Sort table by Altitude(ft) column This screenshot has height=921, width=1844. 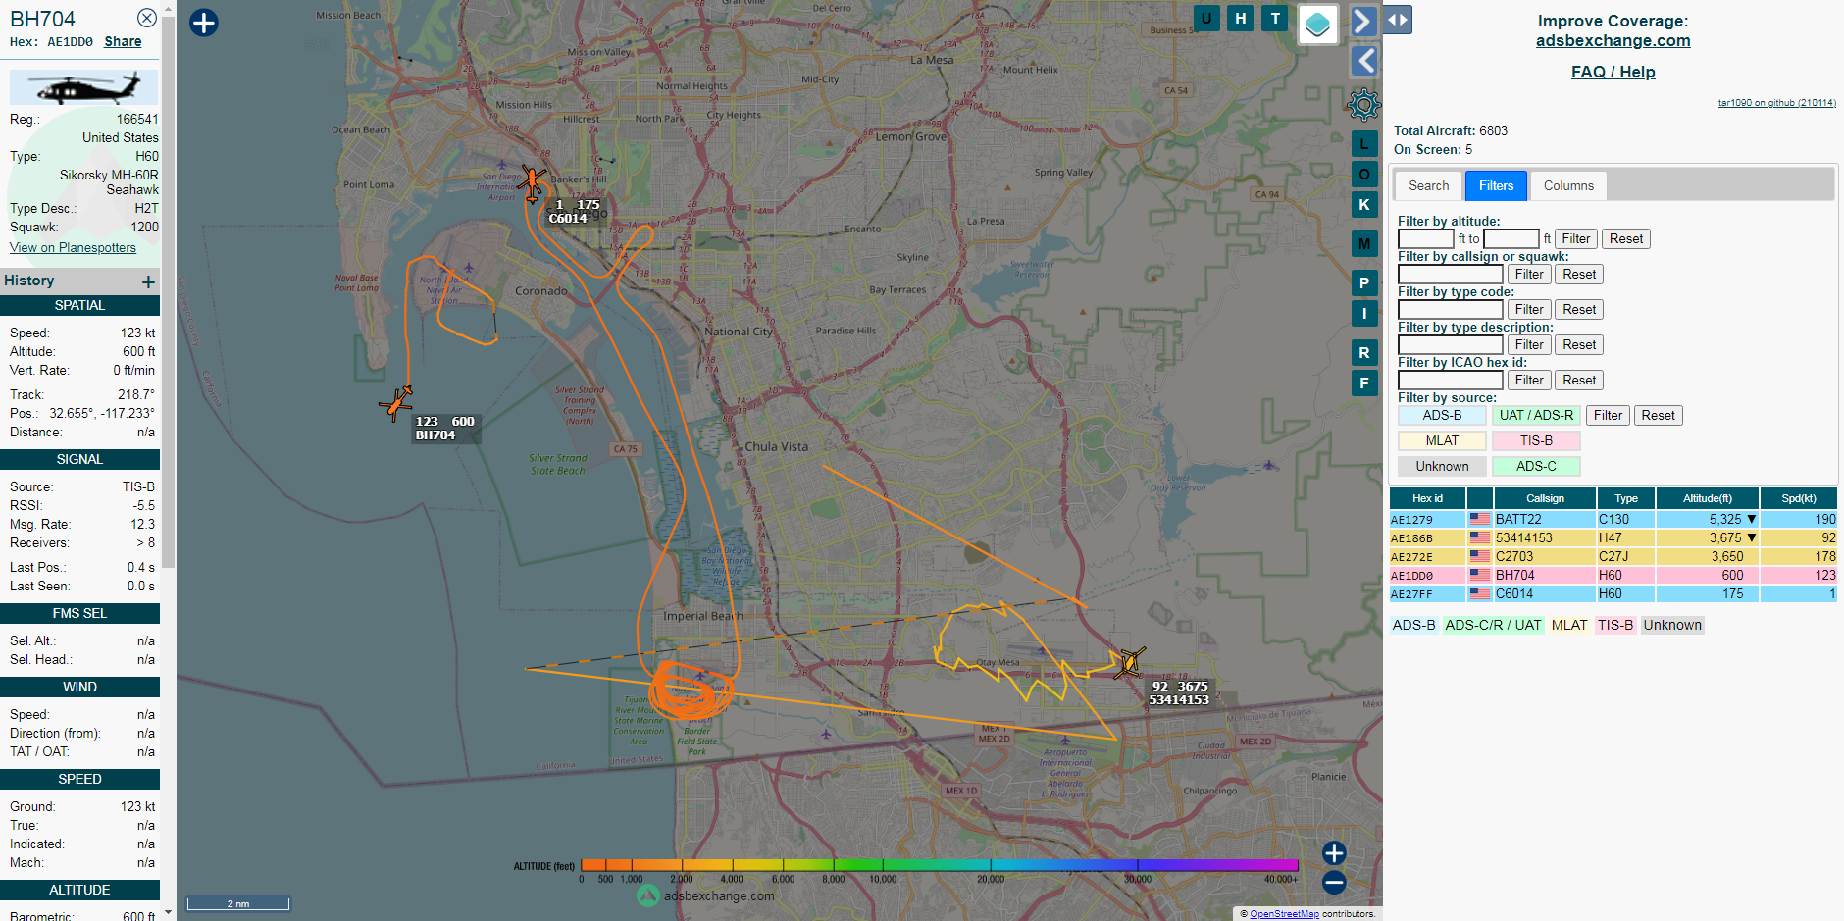coord(1708,498)
